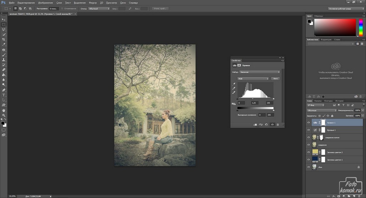Image resolution: width=366 pixels, height=198 pixels.
Task: Click the reset adjustment icon in Properties
Action: (x=266, y=125)
